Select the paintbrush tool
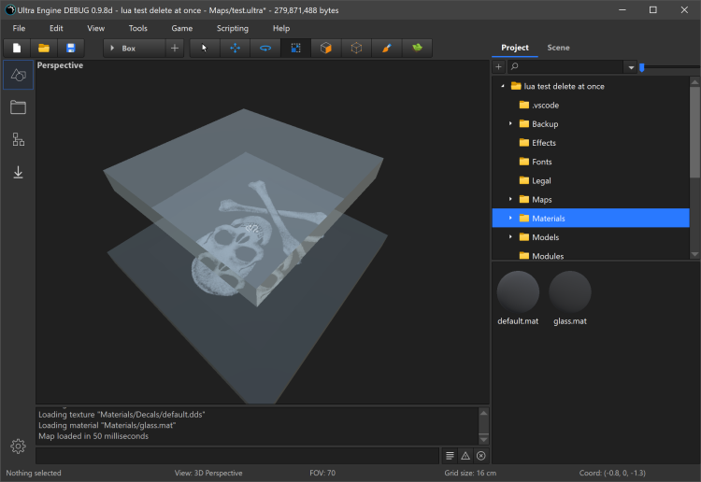The image size is (701, 482). pos(386,48)
